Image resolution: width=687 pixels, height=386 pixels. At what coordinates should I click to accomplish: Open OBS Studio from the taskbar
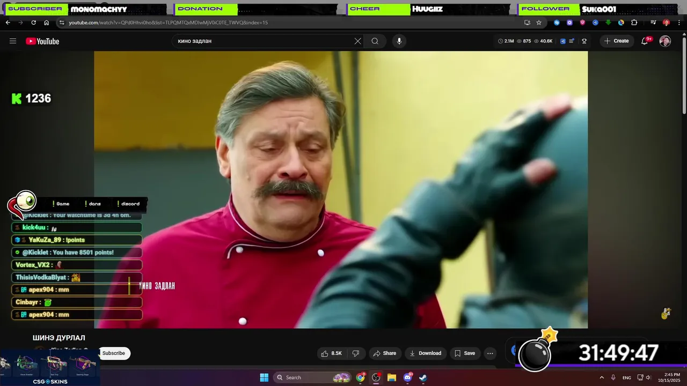pos(376,377)
